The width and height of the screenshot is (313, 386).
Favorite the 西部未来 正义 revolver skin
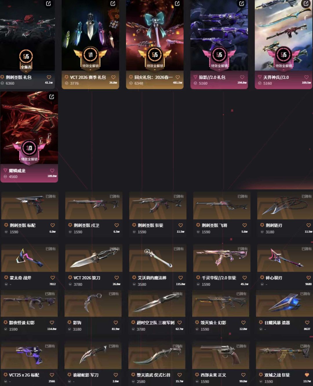pyautogui.click(x=243, y=375)
